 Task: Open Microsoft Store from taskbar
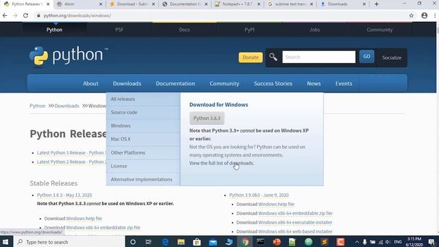pyautogui.click(x=197, y=242)
